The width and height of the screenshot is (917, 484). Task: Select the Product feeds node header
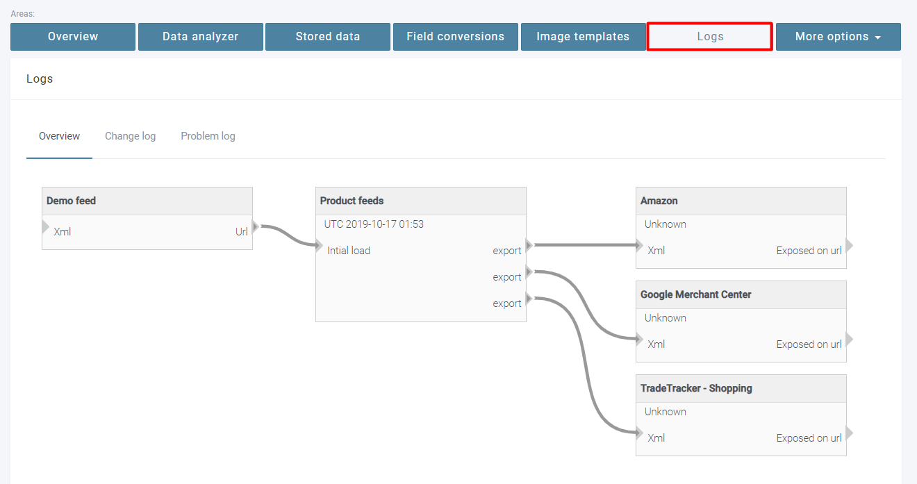pos(421,201)
